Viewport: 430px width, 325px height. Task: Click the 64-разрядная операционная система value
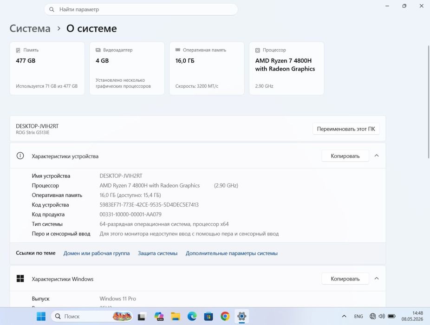tap(164, 224)
